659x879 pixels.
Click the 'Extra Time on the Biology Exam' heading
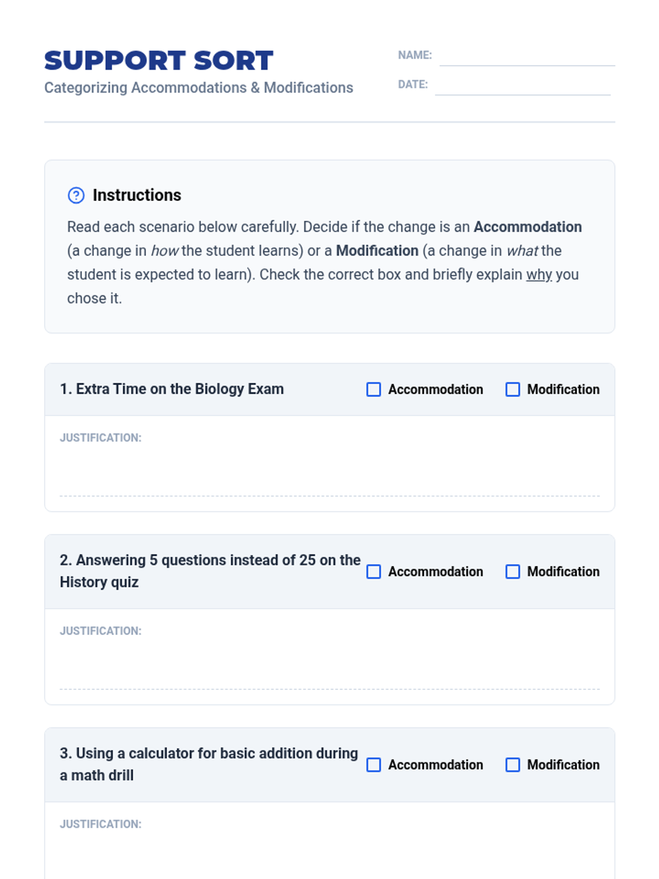point(172,389)
